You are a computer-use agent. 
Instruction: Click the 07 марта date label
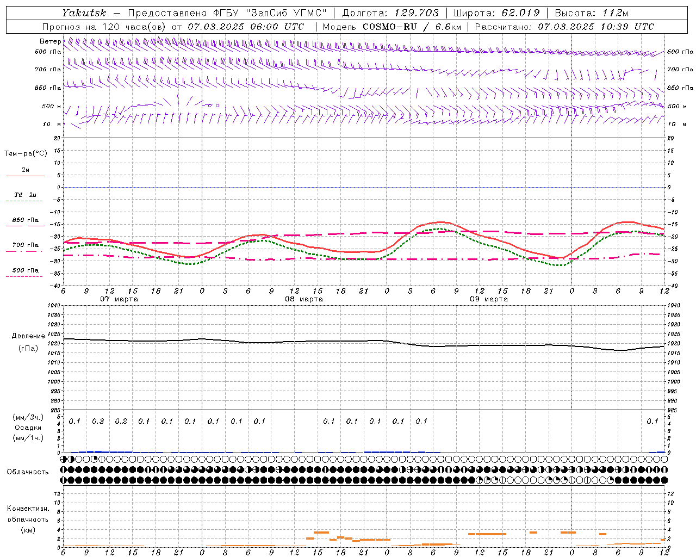click(x=119, y=299)
